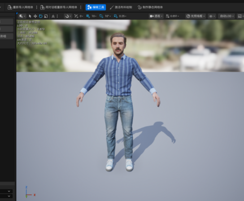Open the scale snap value 0.25 dropdown
244x201 pixels.
[122, 16]
